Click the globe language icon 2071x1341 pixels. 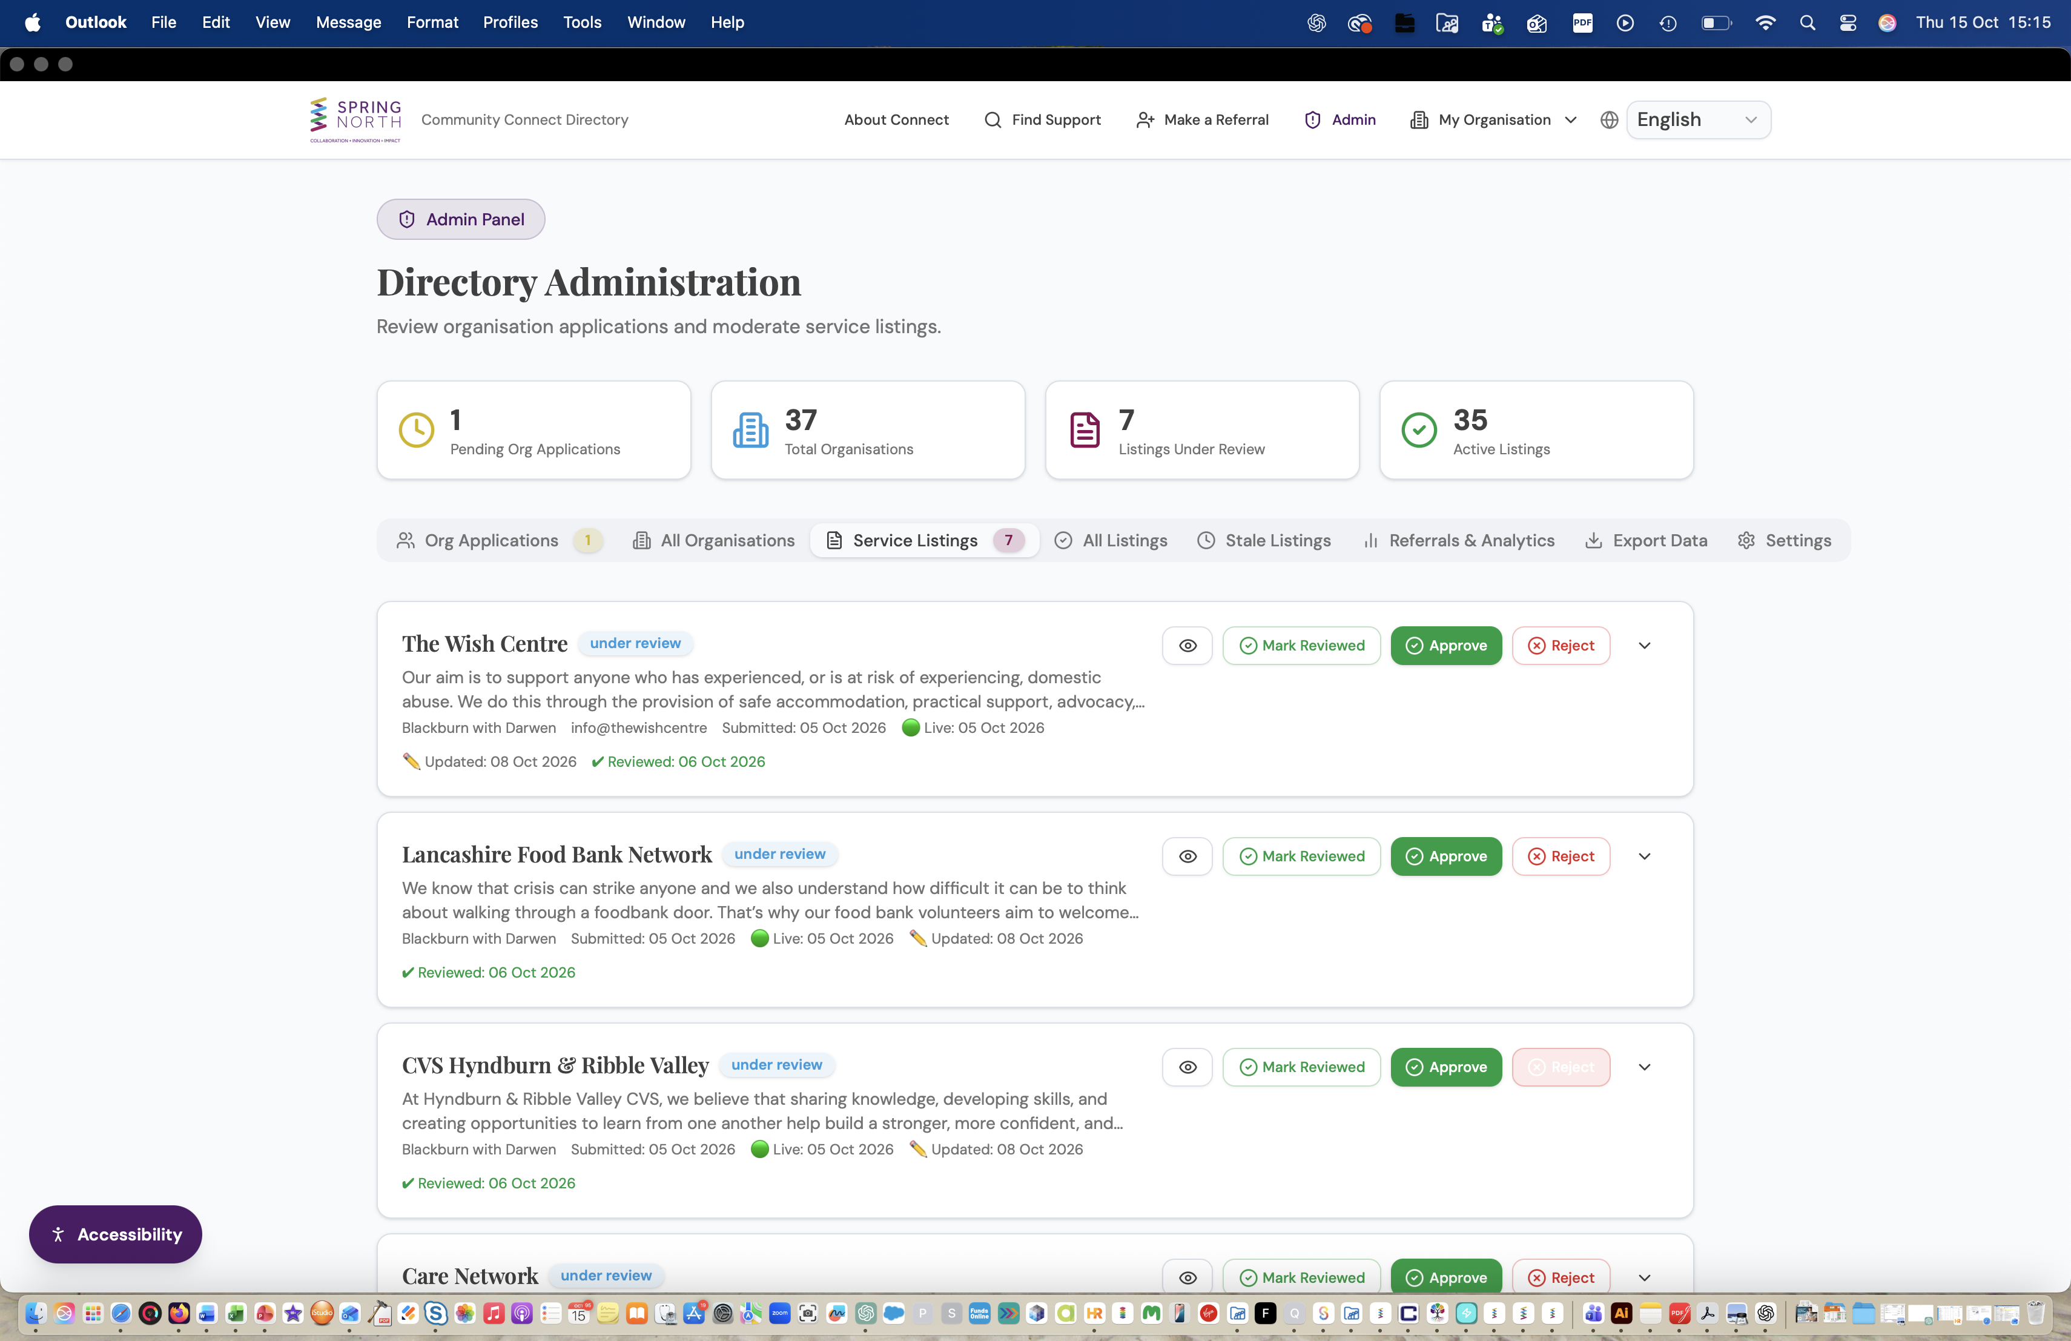pyautogui.click(x=1609, y=120)
